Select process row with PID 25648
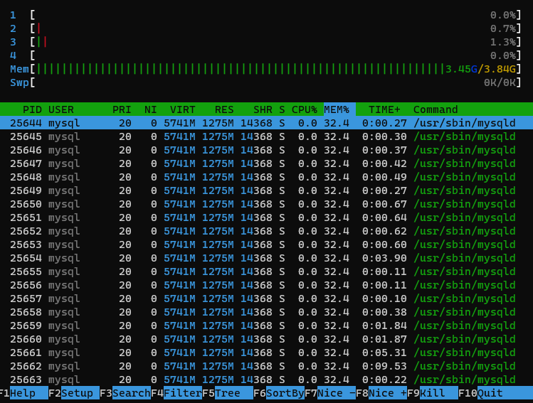 pyautogui.click(x=266, y=177)
